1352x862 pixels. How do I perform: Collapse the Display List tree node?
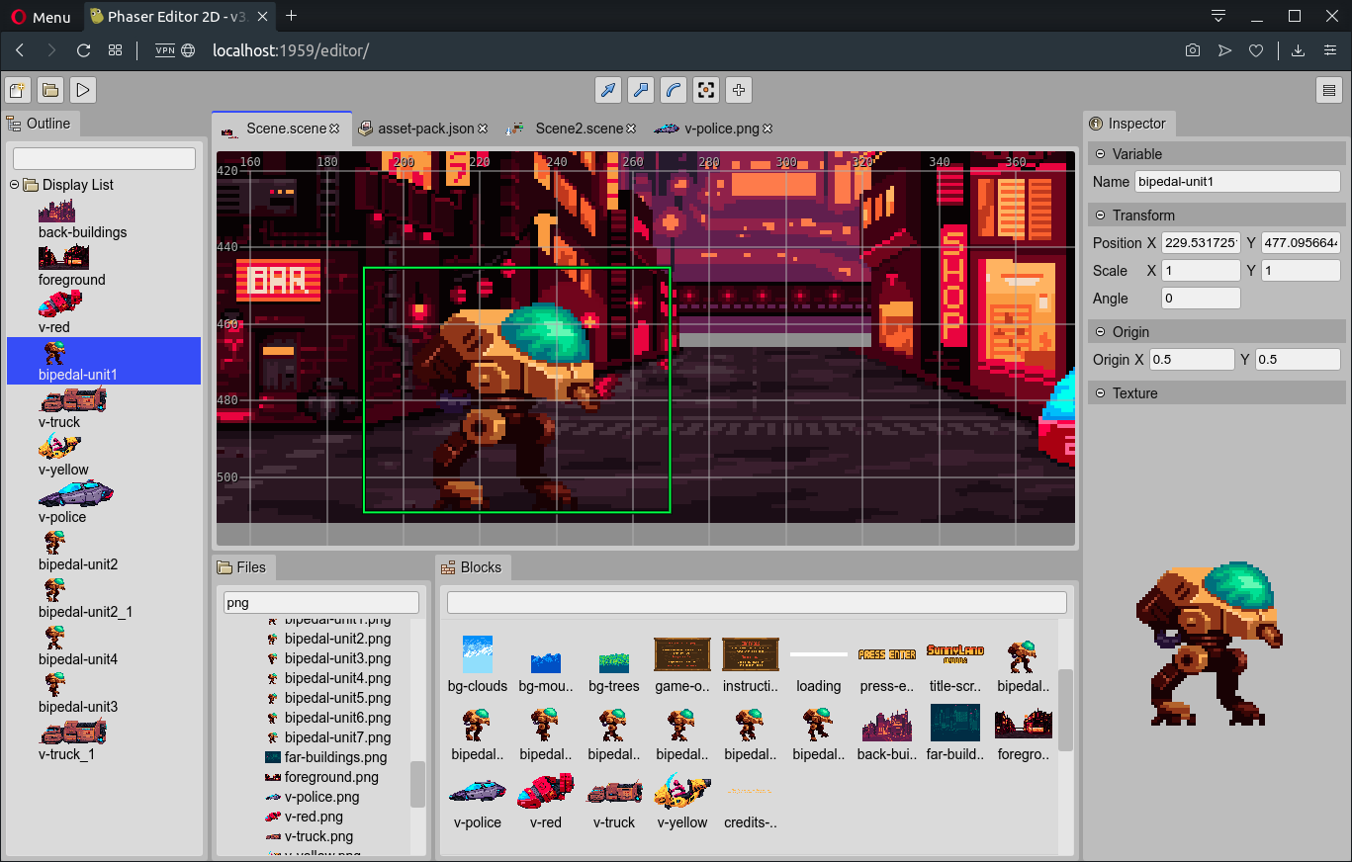[x=15, y=185]
